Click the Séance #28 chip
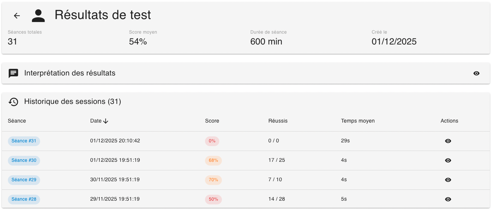Viewport: 494px width, 213px height. point(24,199)
